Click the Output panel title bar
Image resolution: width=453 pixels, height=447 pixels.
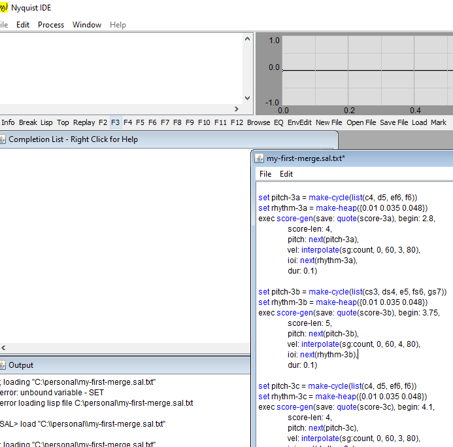[x=125, y=365]
